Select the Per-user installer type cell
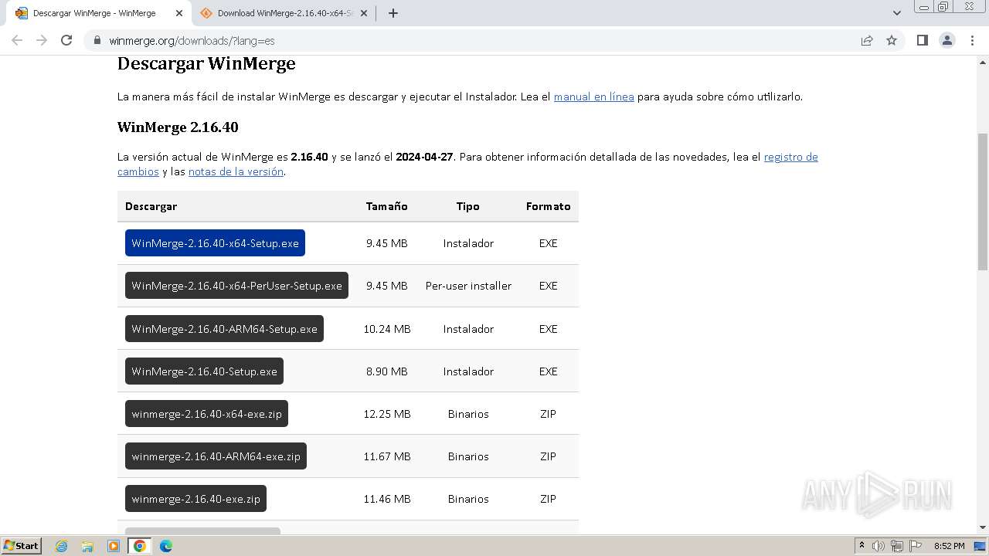Viewport: 989px width, 556px height. click(468, 286)
